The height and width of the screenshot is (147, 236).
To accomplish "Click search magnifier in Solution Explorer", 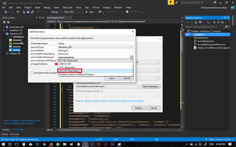I will 226,27.
